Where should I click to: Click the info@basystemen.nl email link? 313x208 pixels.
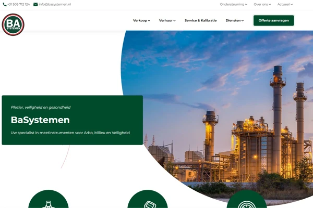(55, 4)
